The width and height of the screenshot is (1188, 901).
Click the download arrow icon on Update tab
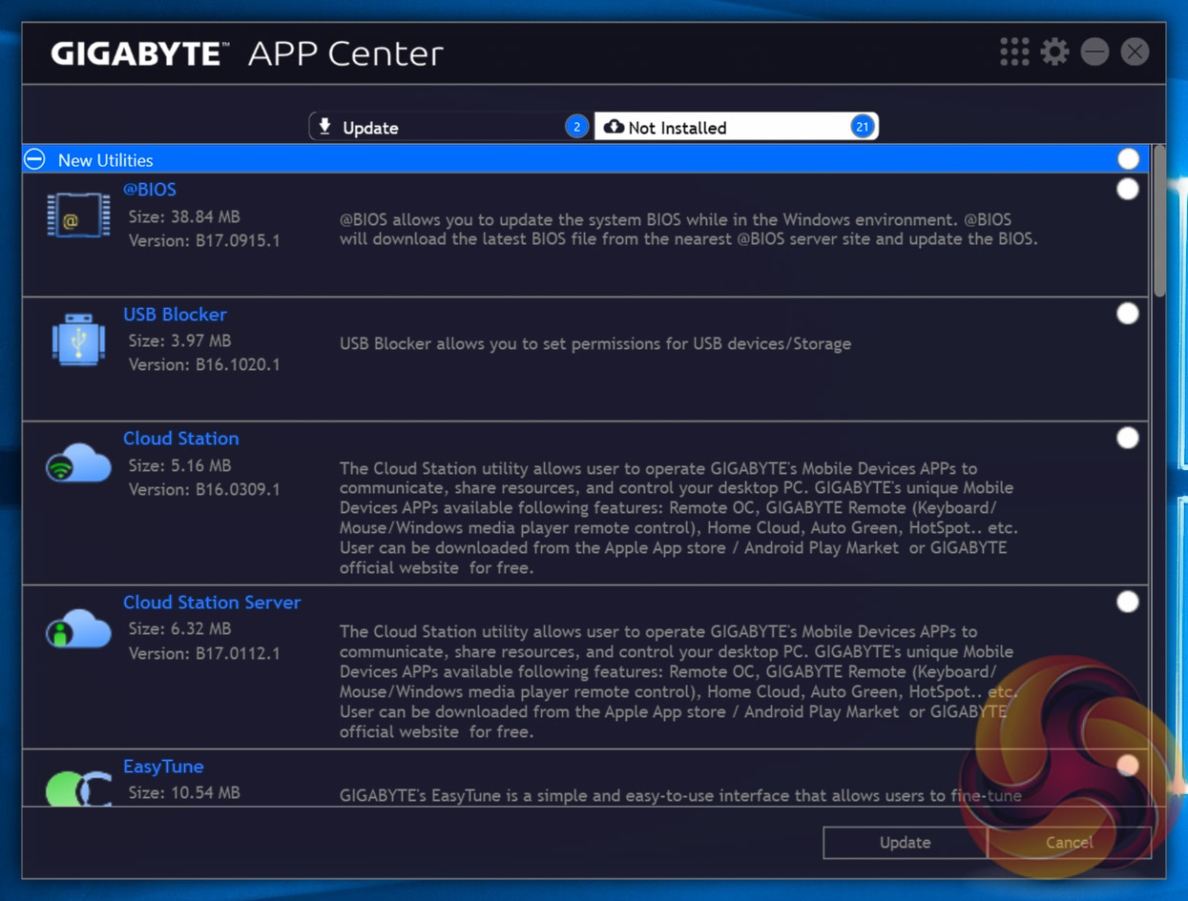coord(325,127)
